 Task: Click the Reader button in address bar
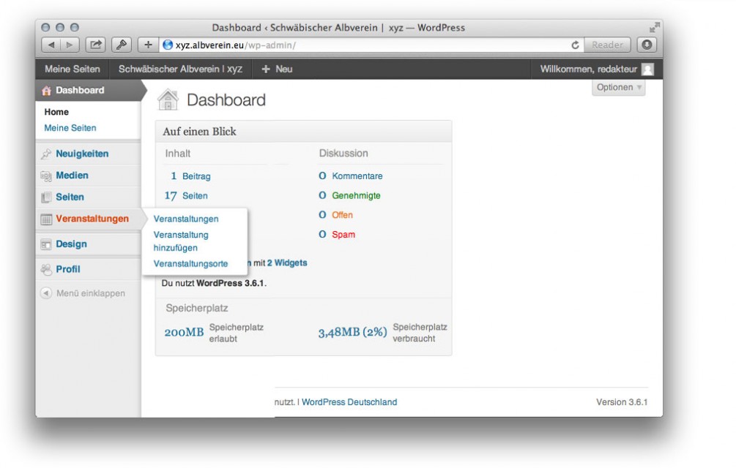[x=607, y=45]
